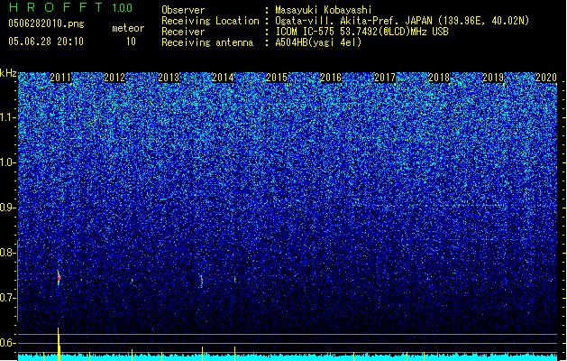This screenshot has height=361, width=567.
Task: Click the 2019 time label
Action: click(493, 78)
